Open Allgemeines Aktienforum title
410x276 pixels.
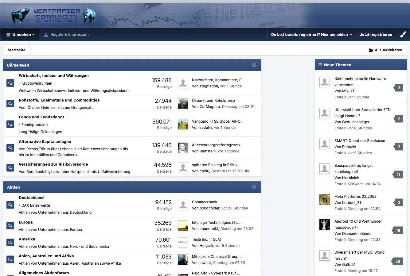(x=44, y=273)
